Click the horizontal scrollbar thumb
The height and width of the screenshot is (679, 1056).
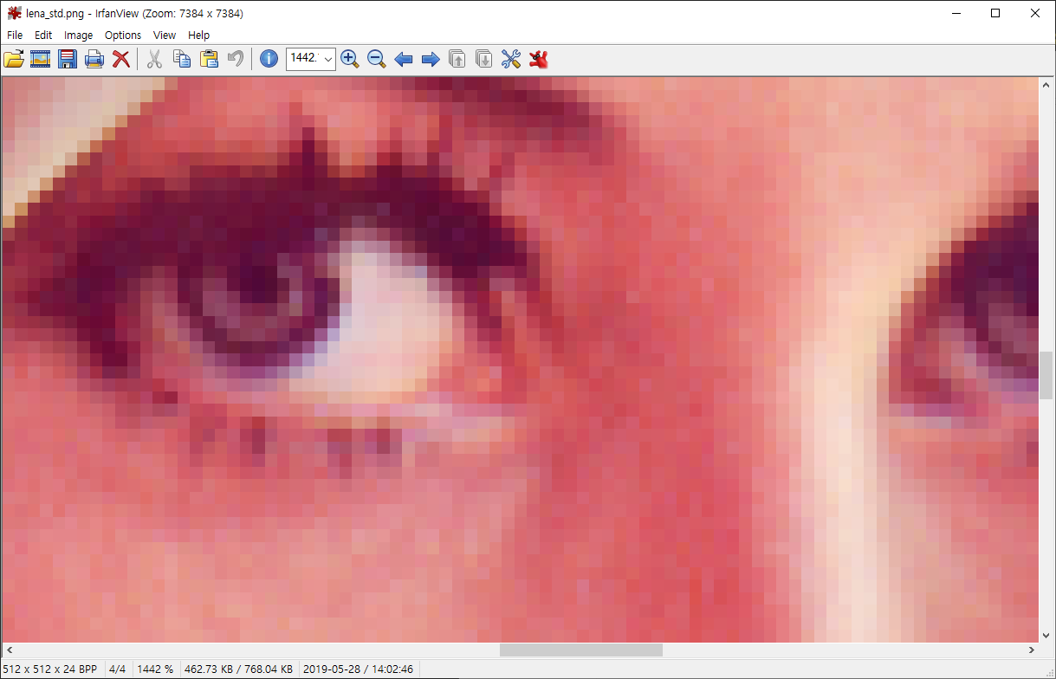click(580, 650)
